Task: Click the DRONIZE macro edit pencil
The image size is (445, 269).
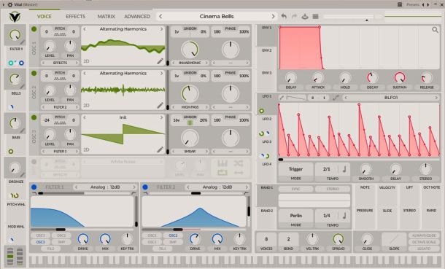Action: point(22,175)
